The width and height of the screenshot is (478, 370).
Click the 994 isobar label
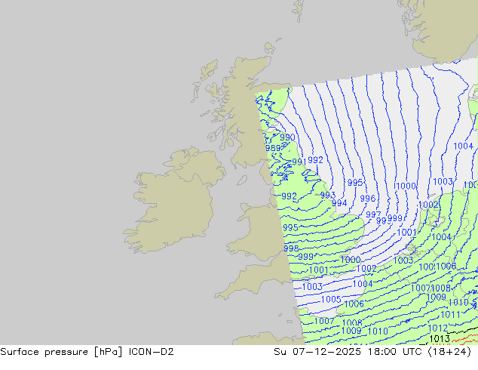[x=339, y=202]
